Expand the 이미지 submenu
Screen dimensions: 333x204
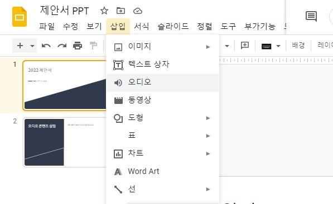[162, 47]
